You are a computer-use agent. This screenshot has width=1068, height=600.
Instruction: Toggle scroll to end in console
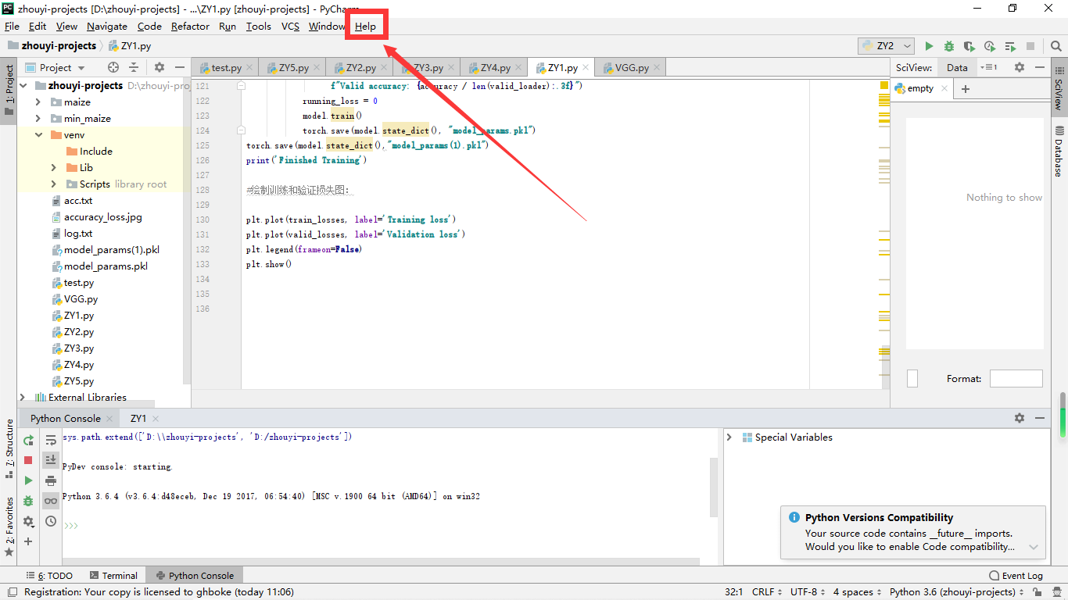51,460
